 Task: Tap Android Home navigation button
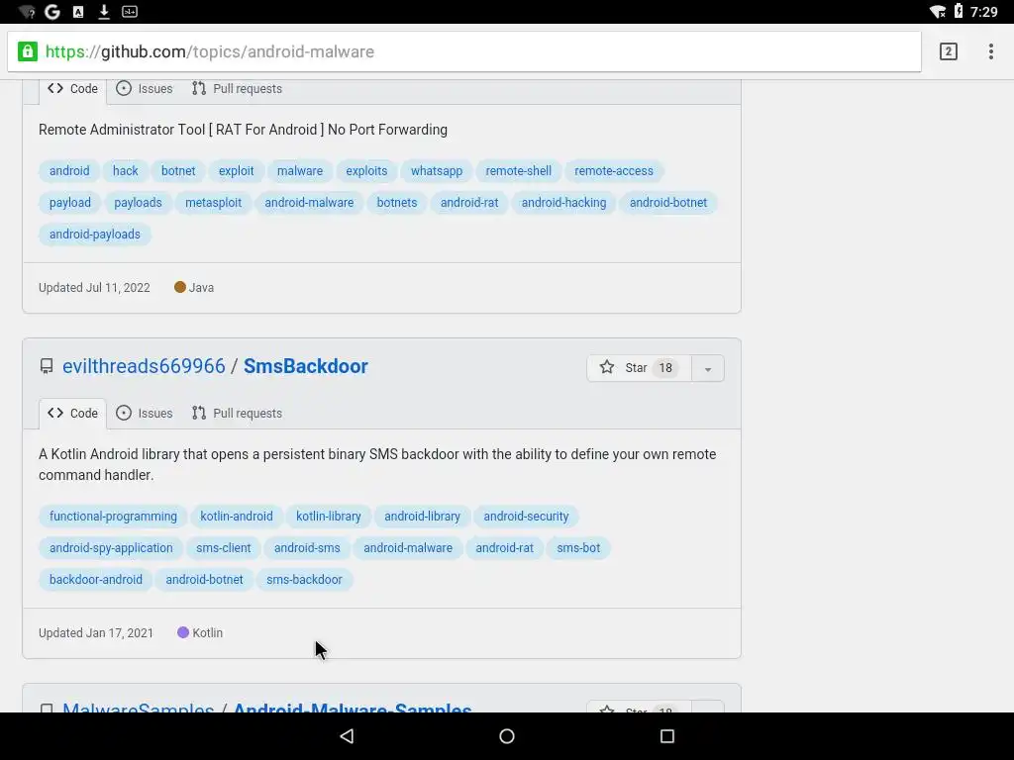pos(507,736)
